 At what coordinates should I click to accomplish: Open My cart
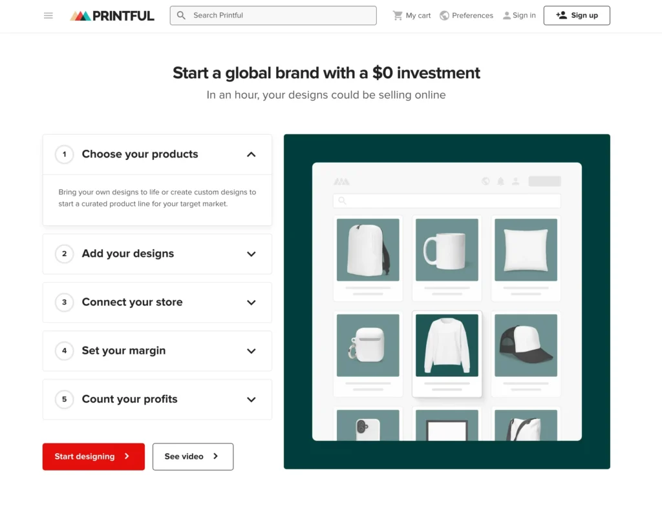pos(411,15)
